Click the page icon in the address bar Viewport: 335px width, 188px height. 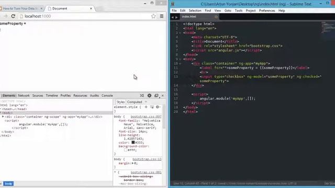[21, 16]
